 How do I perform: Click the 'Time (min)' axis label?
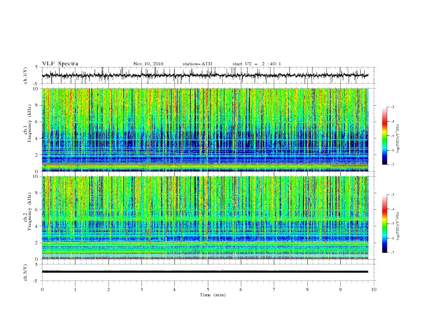point(213,295)
